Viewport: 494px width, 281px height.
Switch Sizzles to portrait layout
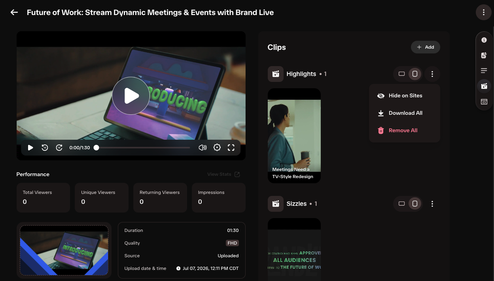coord(415,204)
